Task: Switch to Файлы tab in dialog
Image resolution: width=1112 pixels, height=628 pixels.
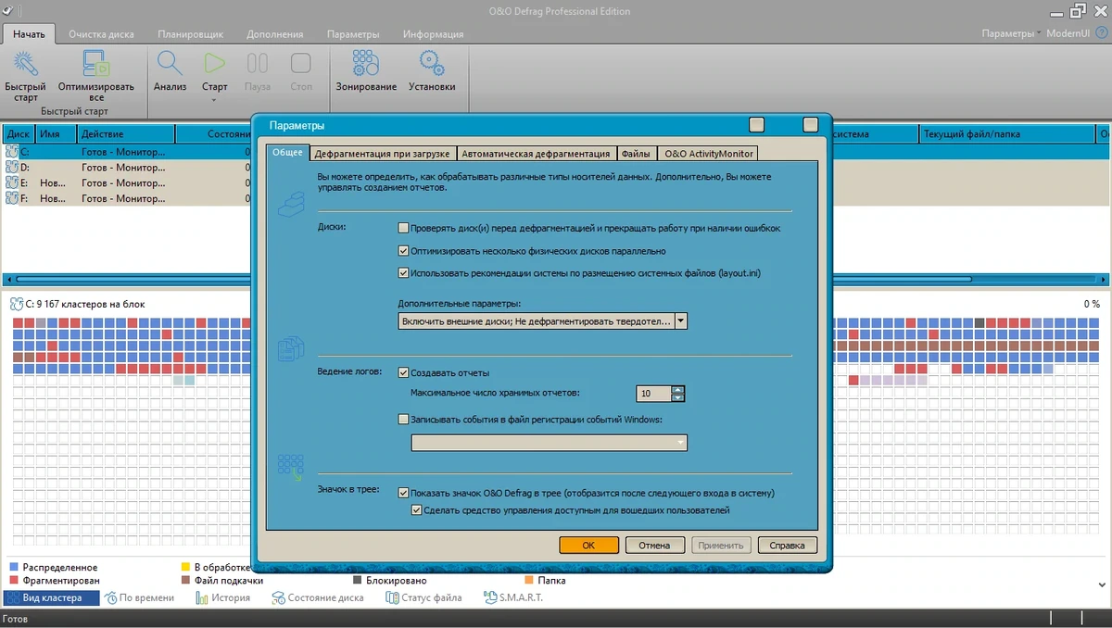Action: coord(636,153)
